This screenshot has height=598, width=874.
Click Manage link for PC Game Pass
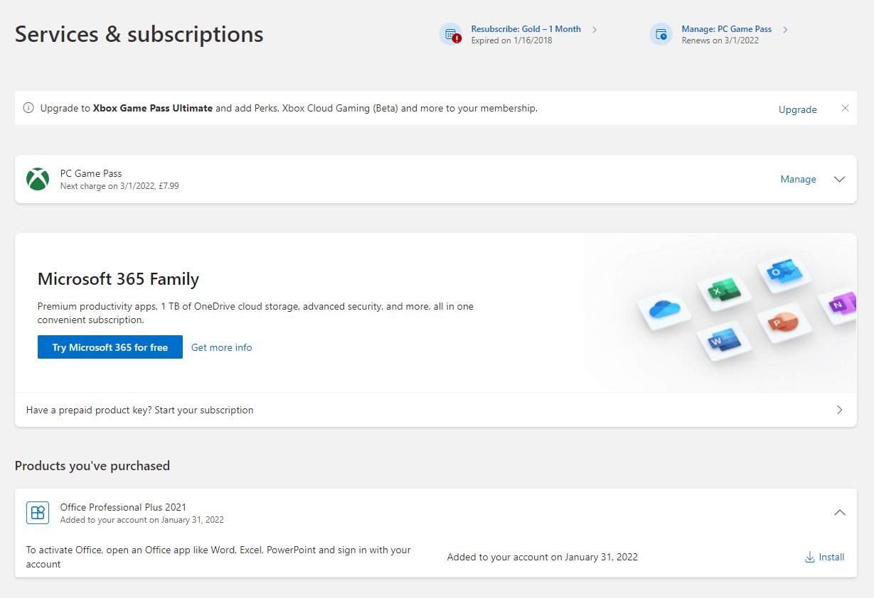tap(798, 180)
